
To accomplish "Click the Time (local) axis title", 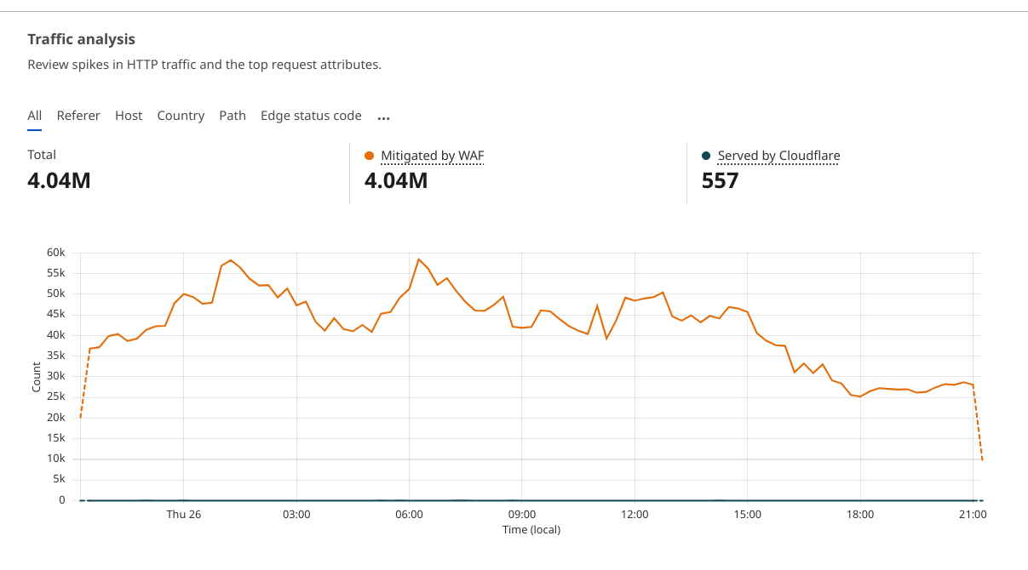I will click(531, 530).
